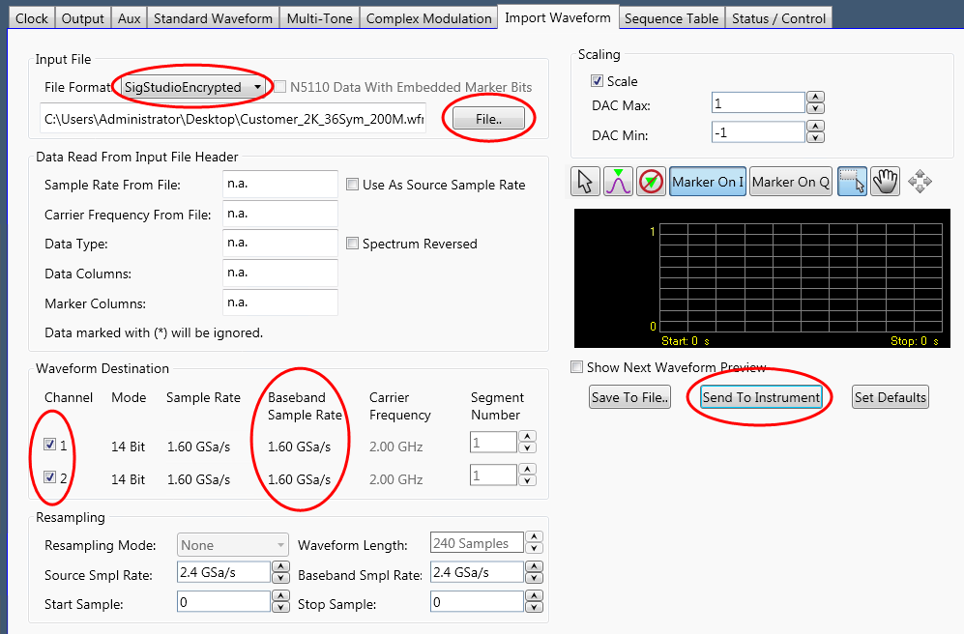Image resolution: width=964 pixels, height=634 pixels.
Task: Select the arrow pointer tool
Action: tap(586, 182)
